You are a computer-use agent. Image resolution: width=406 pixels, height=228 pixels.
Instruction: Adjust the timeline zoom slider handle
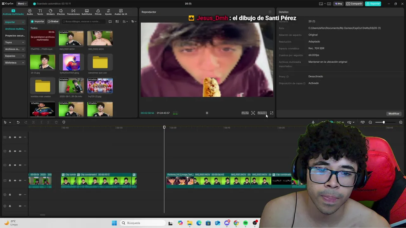pyautogui.click(x=383, y=122)
